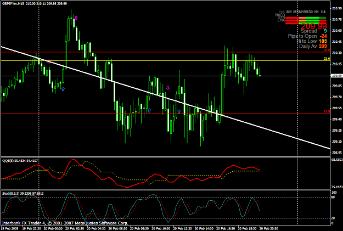The image size is (343, 231).
Task: Click the H4 timeframe column label
Action: [323, 12]
